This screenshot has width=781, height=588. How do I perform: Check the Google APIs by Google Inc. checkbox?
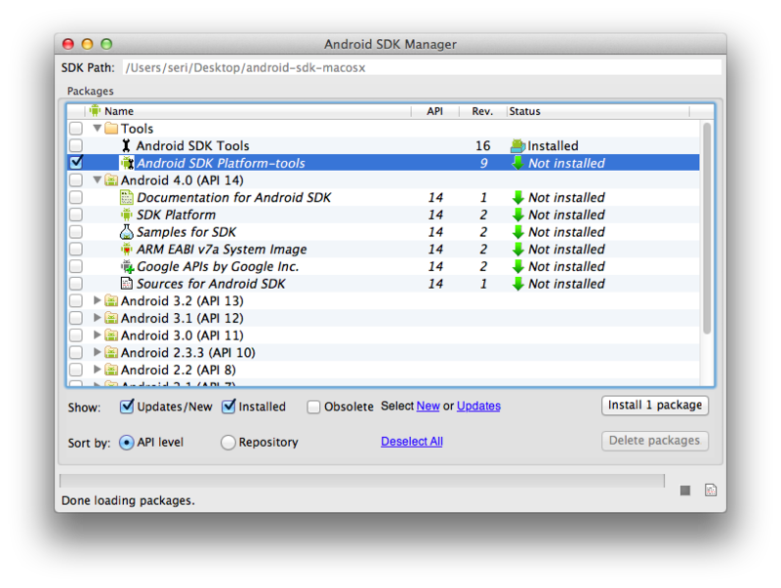76,266
